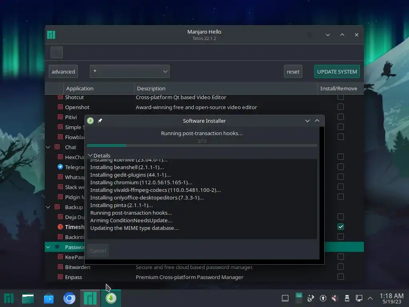Viewport: 409px width, 307px height.
Task: Click the Backup category icon
Action: 57,207
